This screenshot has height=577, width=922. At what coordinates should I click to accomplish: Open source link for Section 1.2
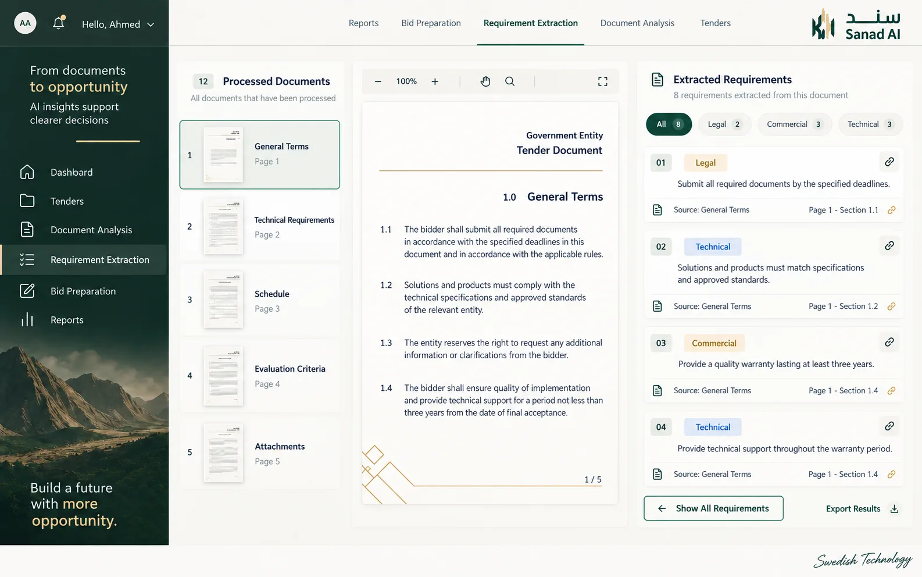892,307
